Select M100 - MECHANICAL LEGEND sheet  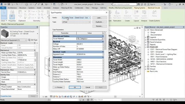coord(162,59)
